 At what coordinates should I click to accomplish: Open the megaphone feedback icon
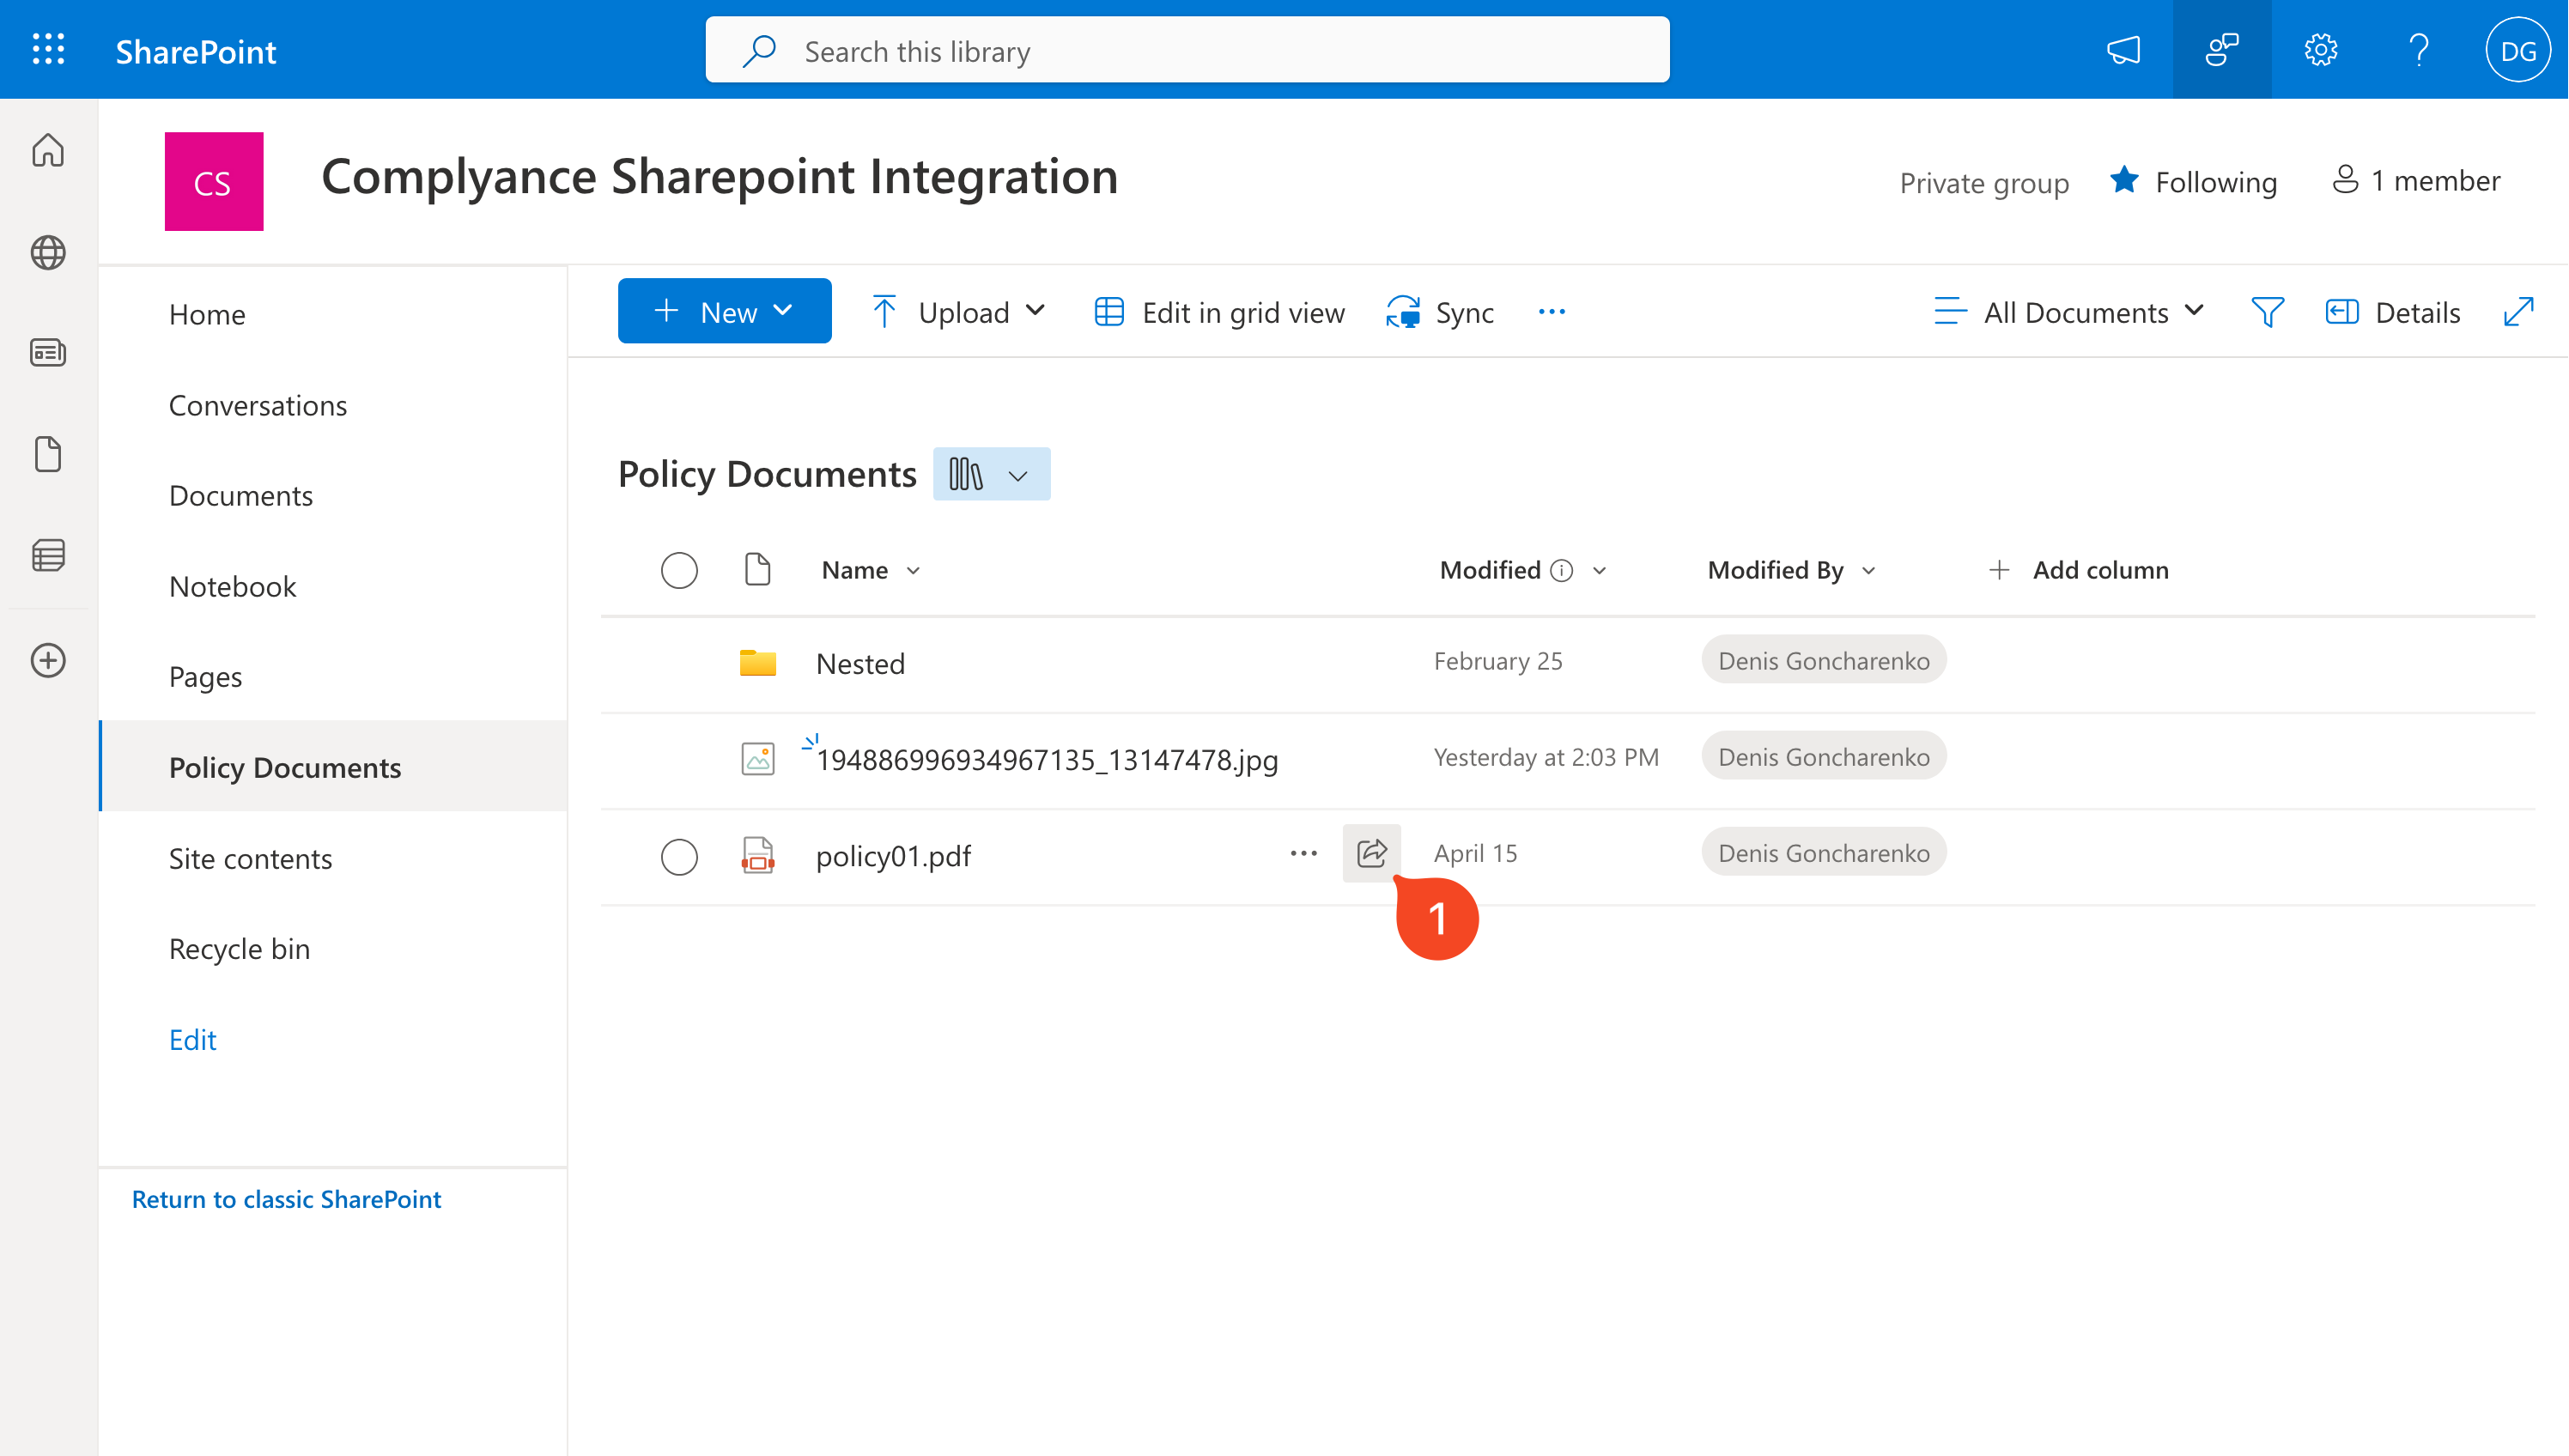[2123, 49]
